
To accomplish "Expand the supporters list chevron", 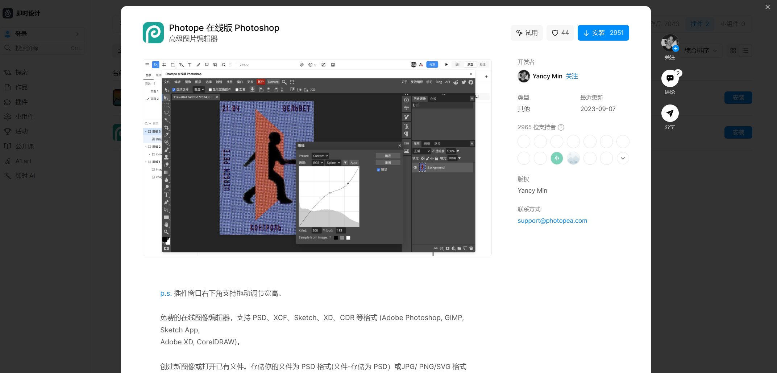I will (623, 158).
